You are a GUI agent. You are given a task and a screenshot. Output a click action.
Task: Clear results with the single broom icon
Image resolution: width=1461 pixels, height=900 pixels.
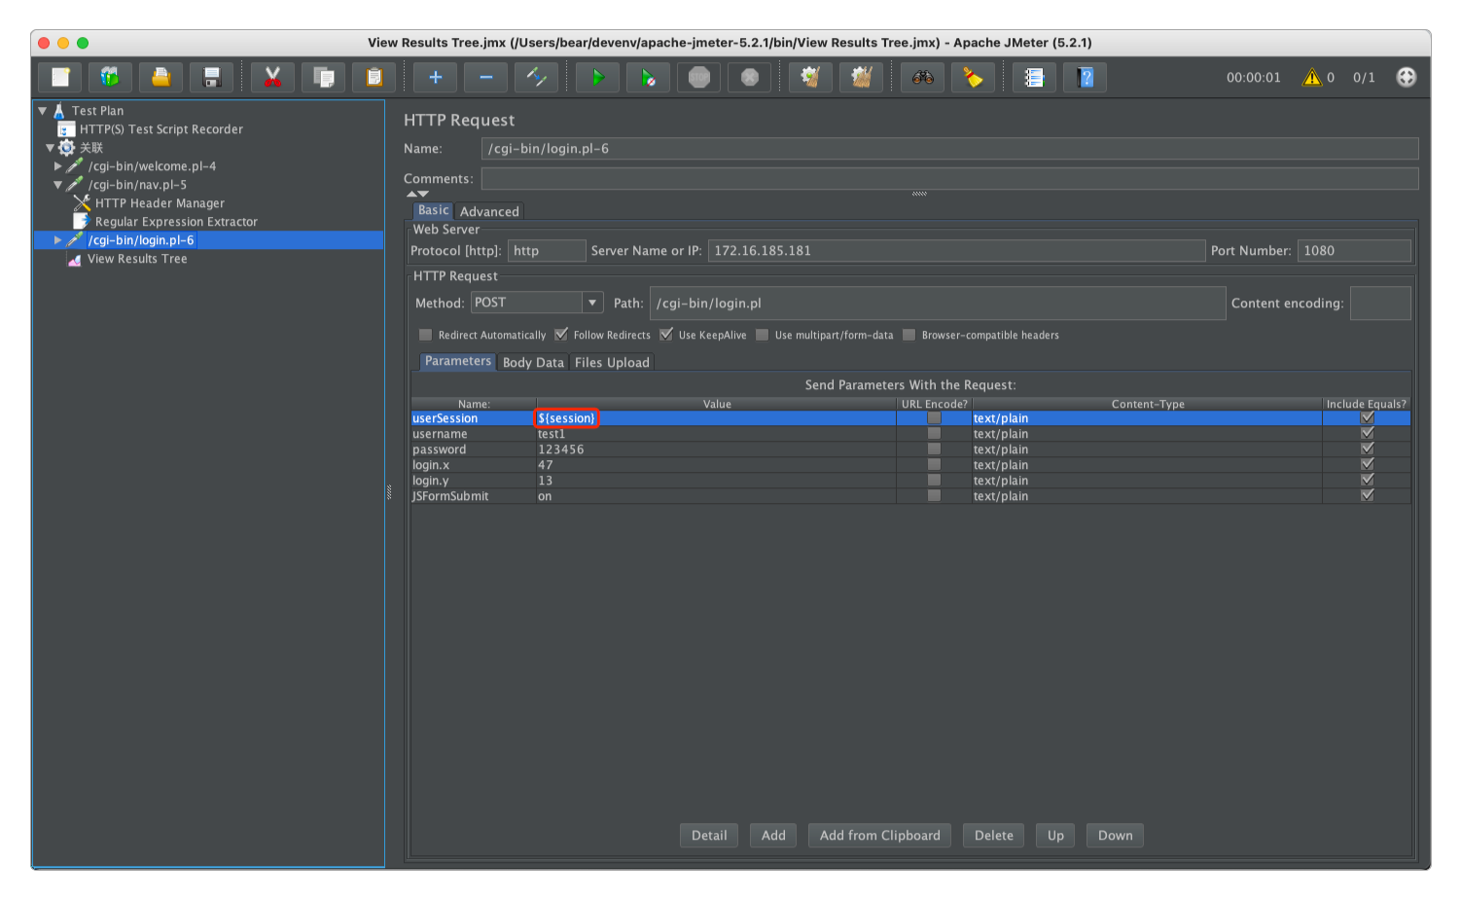tap(810, 78)
